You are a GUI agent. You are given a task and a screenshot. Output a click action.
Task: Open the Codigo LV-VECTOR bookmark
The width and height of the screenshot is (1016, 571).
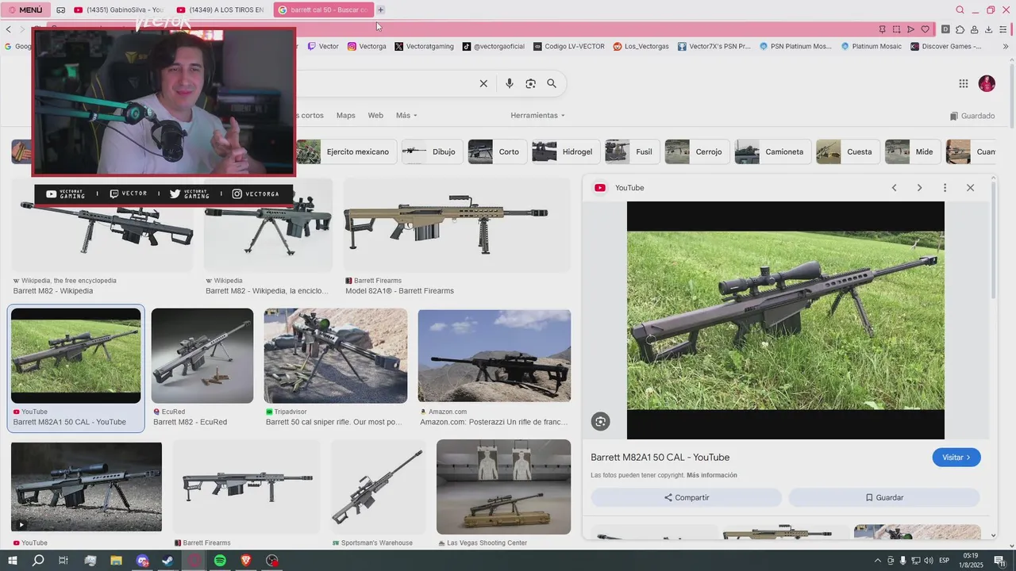[x=569, y=46]
